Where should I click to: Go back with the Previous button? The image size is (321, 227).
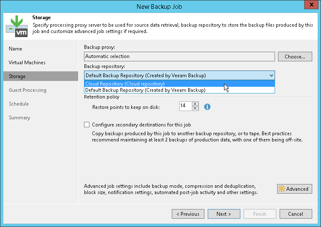(188, 214)
